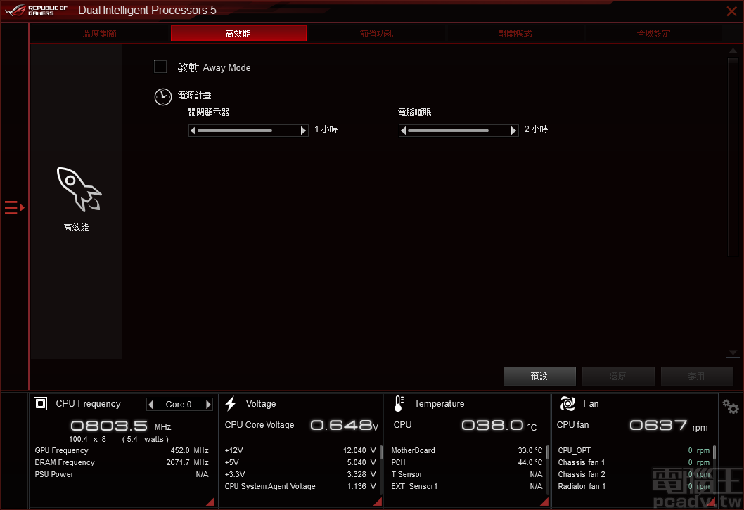744x510 pixels.
Task: Enable the 啟動 Away Mode checkbox
Action: pyautogui.click(x=160, y=67)
